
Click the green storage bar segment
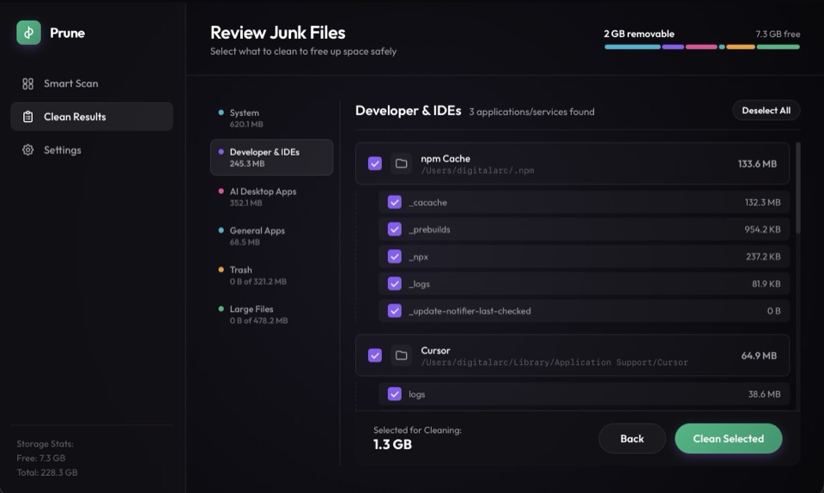pyautogui.click(x=779, y=46)
